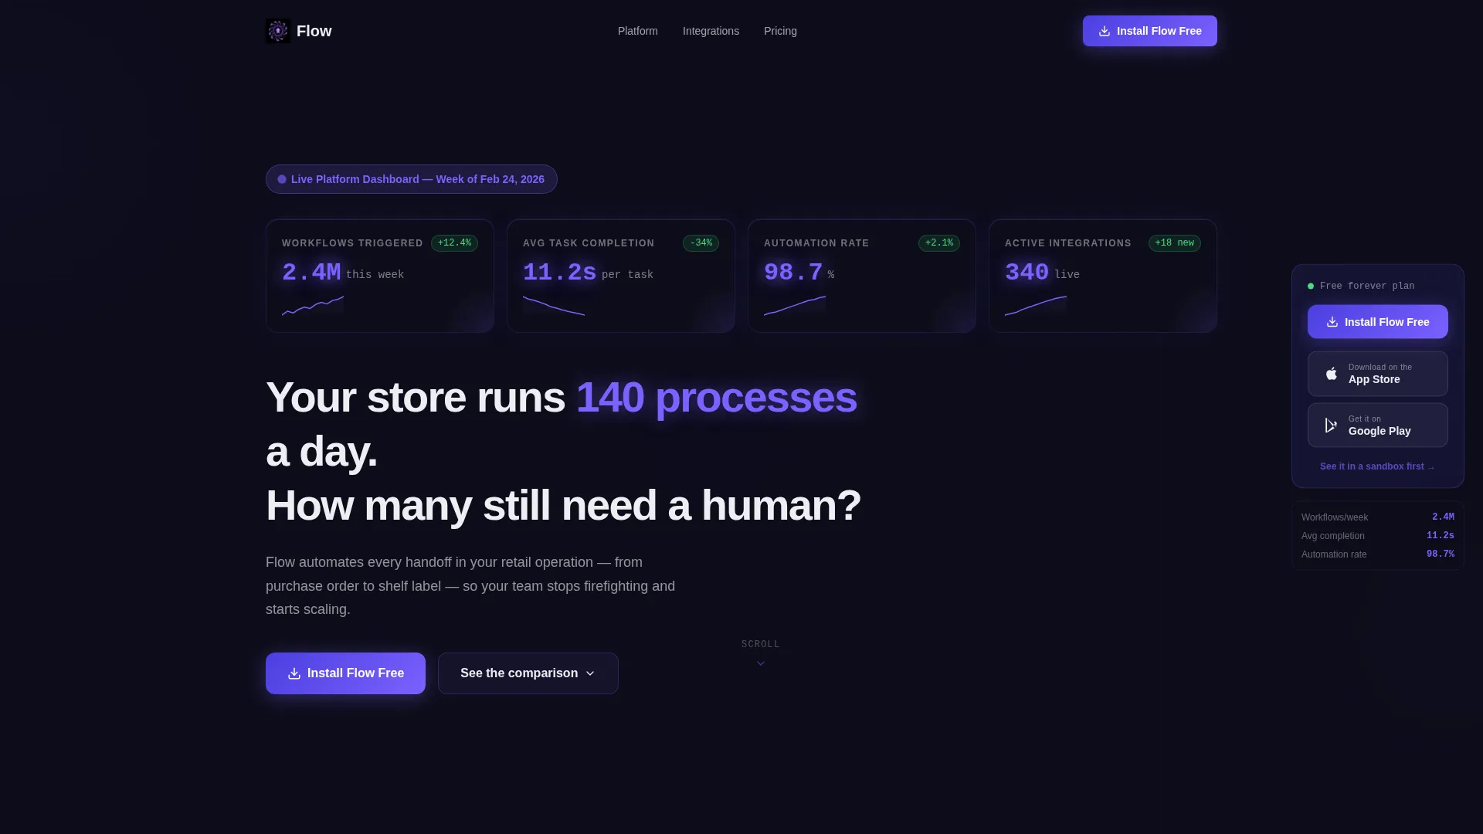Click the 98.7 % card value
The width and height of the screenshot is (1483, 834).
click(799, 273)
